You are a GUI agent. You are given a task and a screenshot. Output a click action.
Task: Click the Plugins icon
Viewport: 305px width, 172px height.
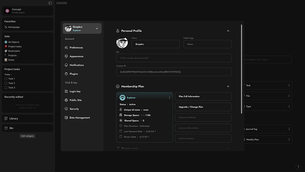point(66,74)
